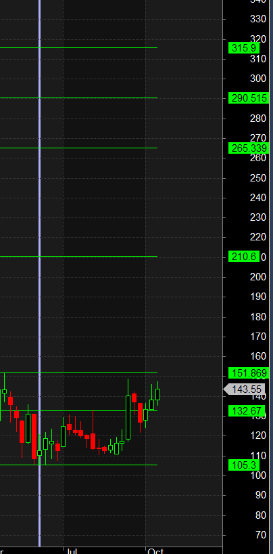Select the horizontal green line at 265.339
273x554 pixels.
(78, 148)
